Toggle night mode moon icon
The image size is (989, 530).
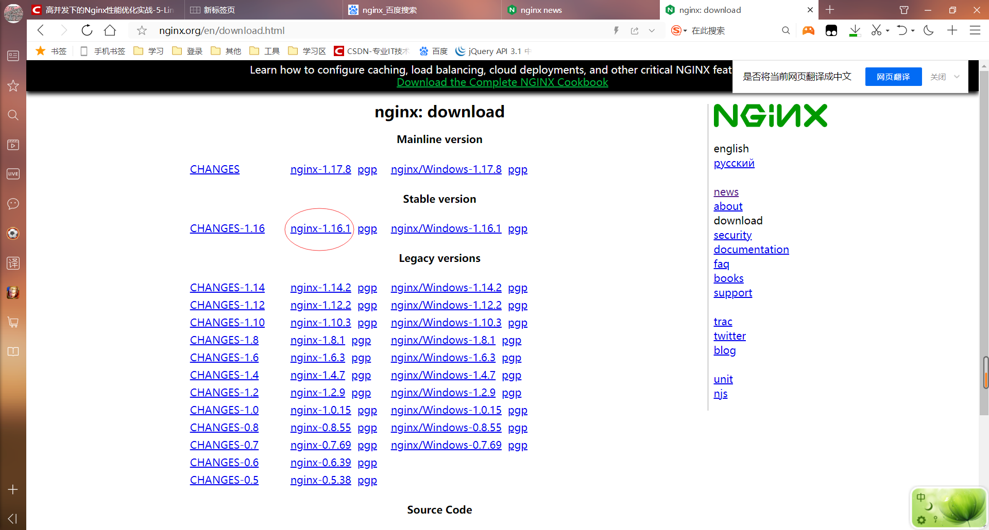929,30
